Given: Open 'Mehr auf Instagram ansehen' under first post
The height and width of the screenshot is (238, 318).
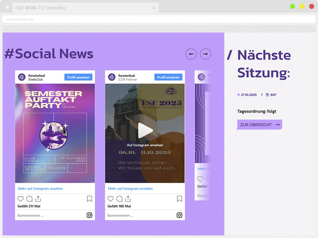Looking at the screenshot, I should coord(40,188).
